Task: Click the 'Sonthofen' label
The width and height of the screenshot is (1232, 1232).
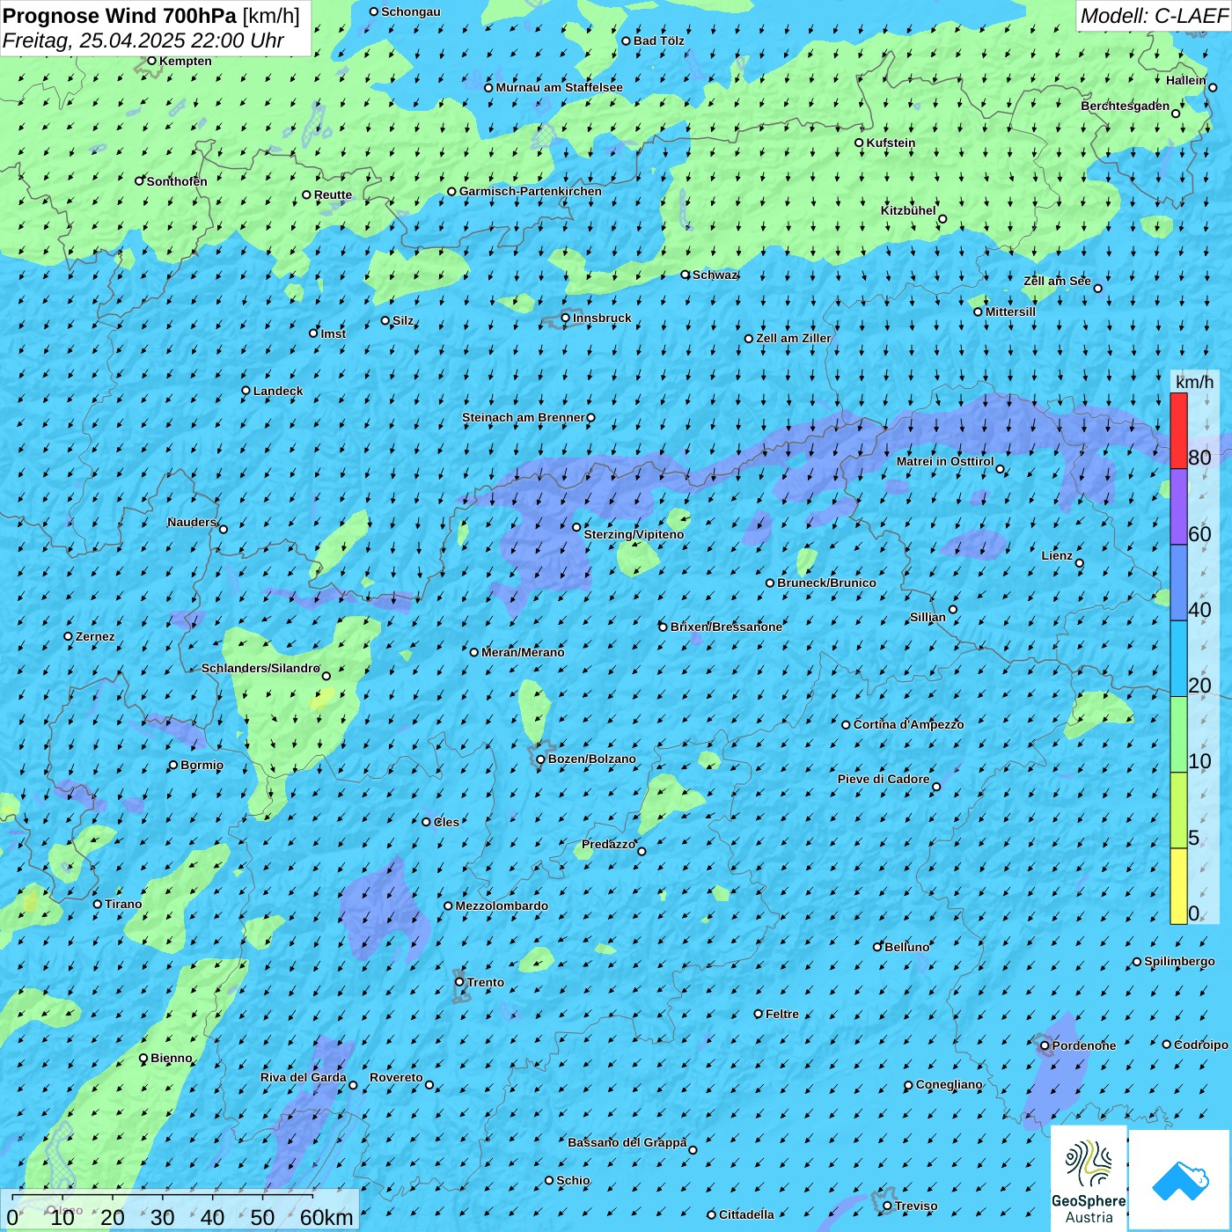Action: tap(177, 181)
